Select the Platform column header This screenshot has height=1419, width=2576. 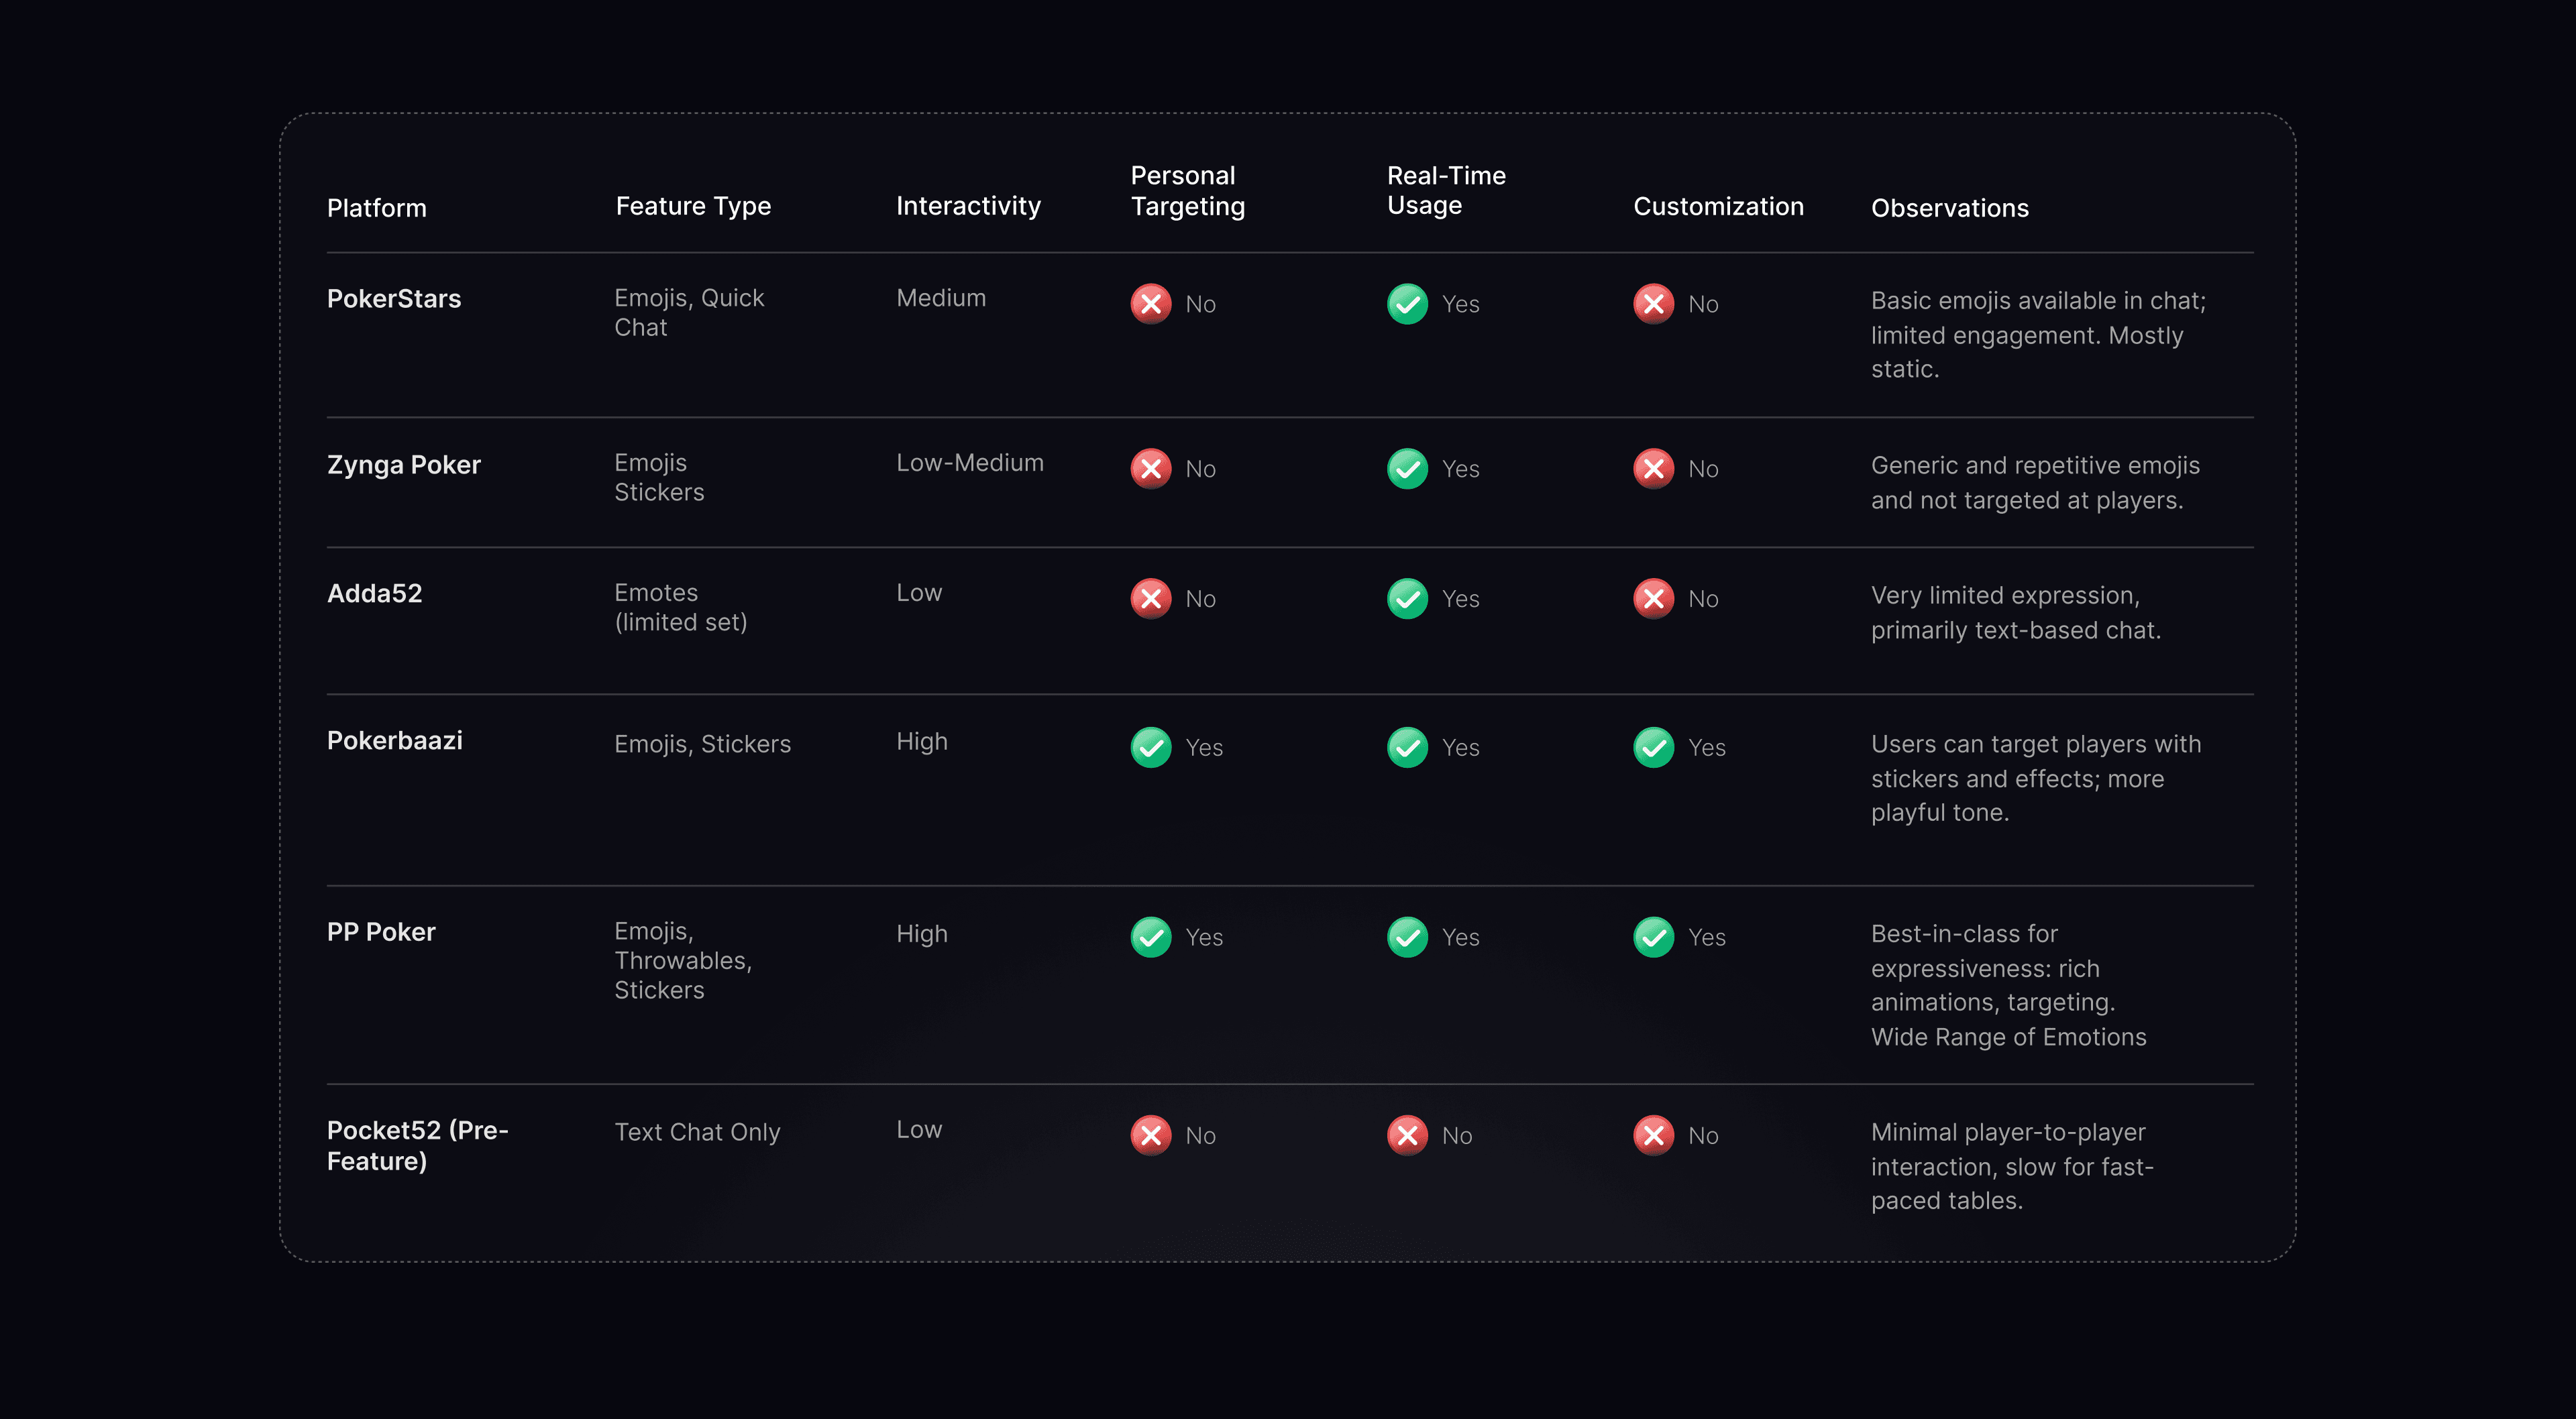[x=376, y=208]
